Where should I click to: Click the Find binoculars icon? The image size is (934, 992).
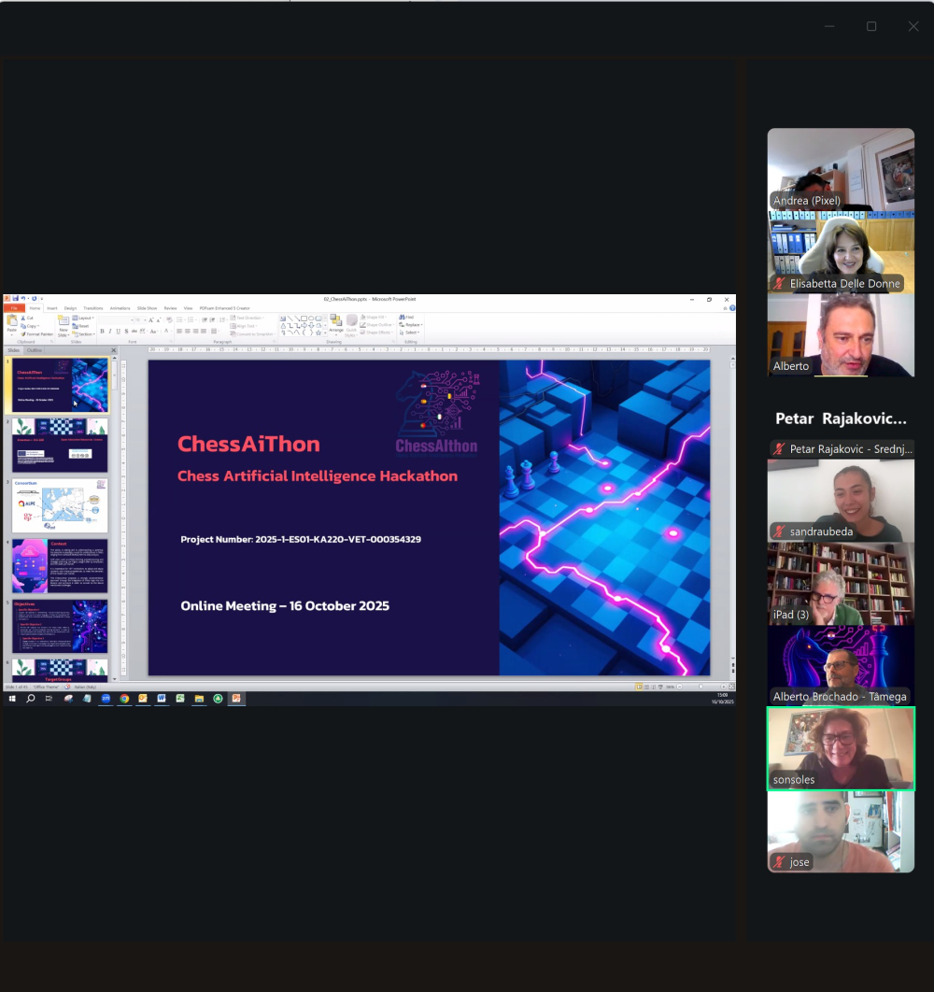coord(402,318)
